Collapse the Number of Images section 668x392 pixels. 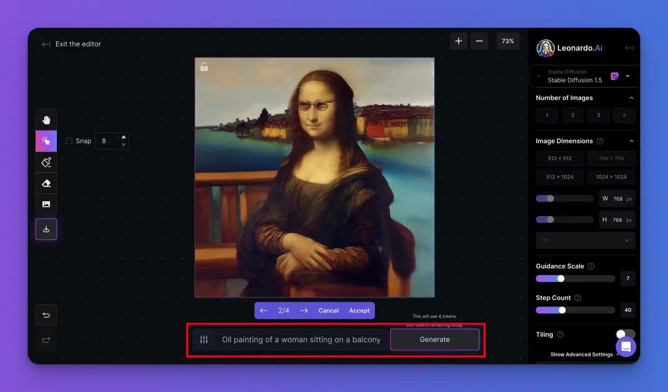point(631,98)
